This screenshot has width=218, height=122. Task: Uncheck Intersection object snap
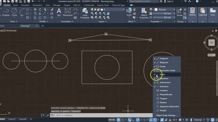pos(167,82)
